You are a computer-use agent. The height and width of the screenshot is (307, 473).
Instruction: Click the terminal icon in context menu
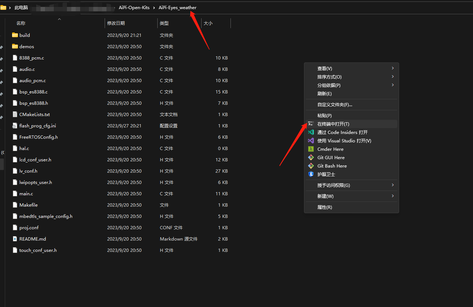(x=311, y=124)
